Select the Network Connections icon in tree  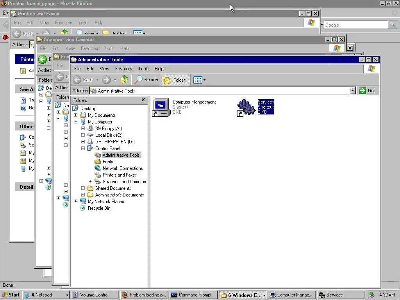pyautogui.click(x=98, y=168)
